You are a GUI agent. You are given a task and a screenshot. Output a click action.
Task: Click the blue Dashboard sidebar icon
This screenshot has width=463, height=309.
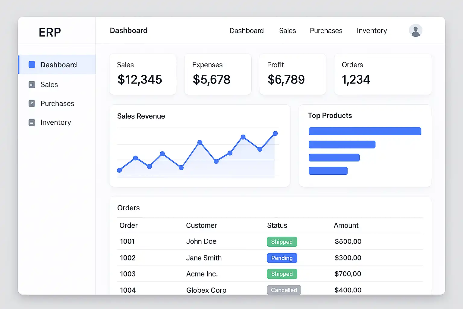click(32, 65)
